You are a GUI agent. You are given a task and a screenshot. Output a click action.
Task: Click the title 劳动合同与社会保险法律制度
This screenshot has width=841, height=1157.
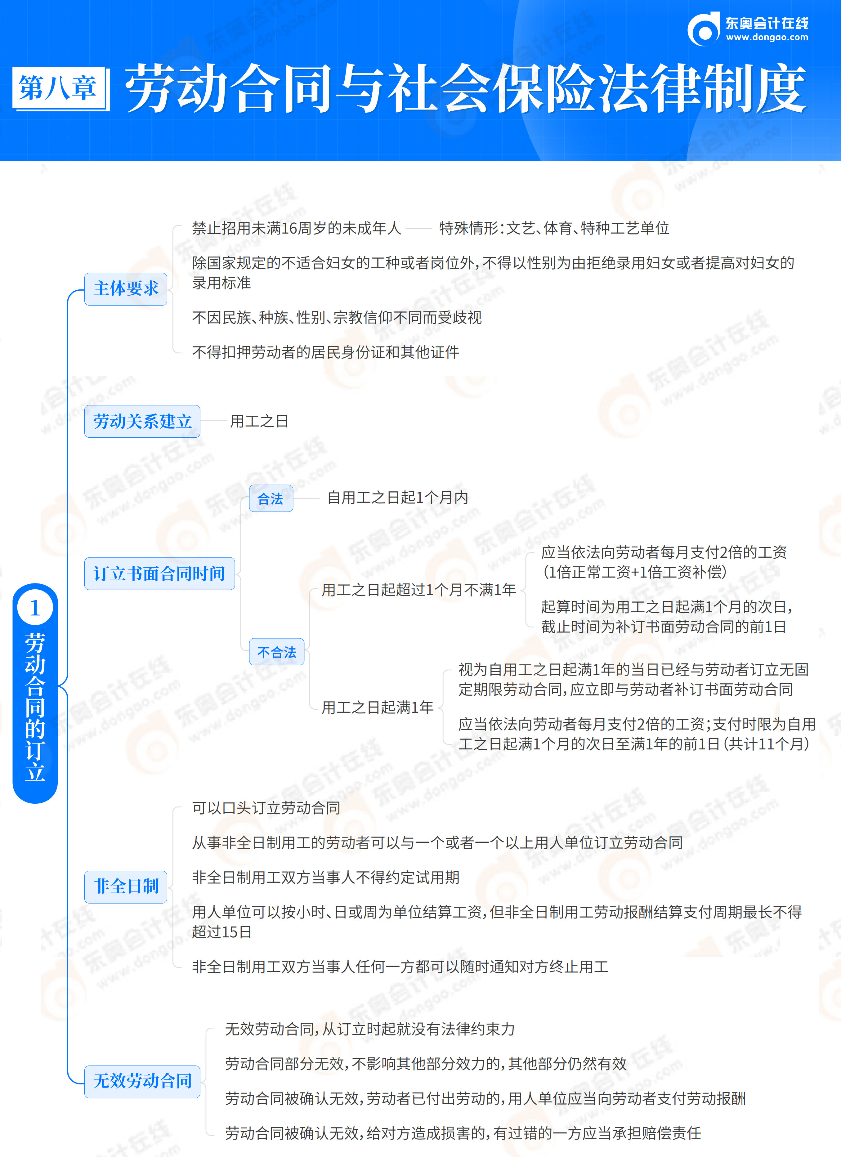click(x=465, y=88)
